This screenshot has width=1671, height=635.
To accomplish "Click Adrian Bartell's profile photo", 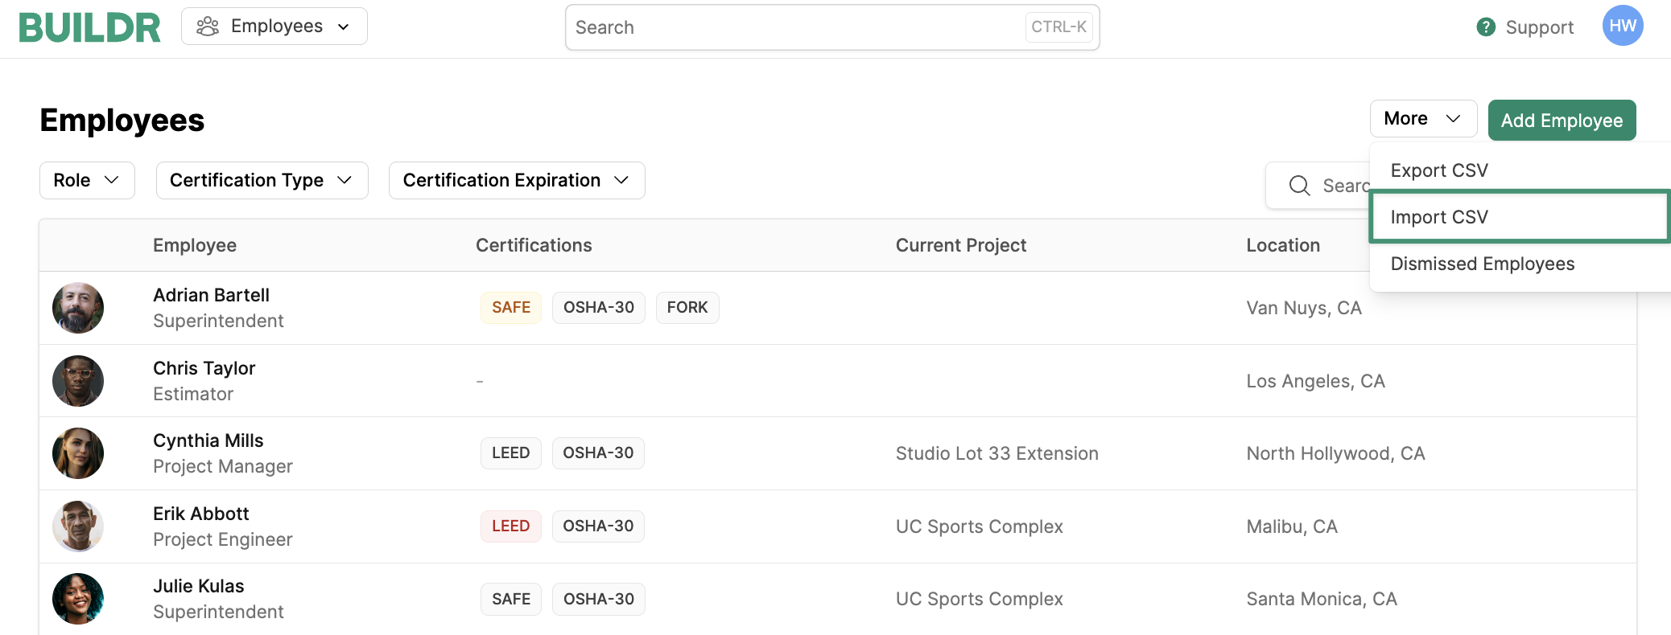I will pos(78,308).
